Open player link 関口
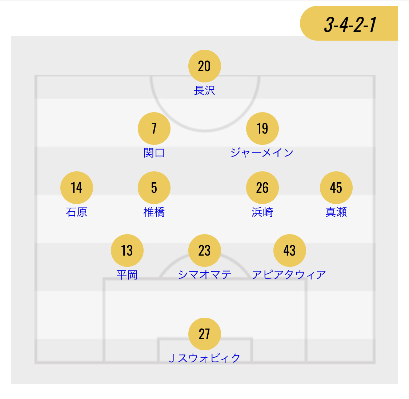 [x=154, y=153]
